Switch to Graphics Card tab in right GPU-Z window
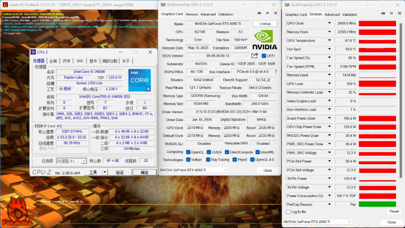 click(296, 15)
